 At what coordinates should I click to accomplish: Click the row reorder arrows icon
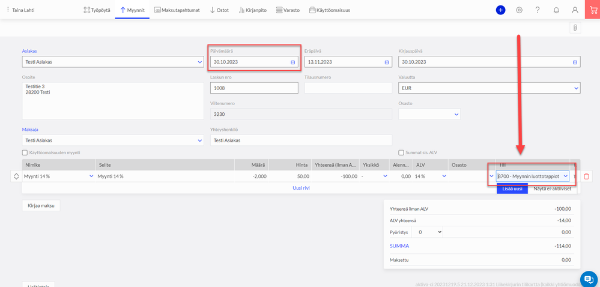click(16, 177)
